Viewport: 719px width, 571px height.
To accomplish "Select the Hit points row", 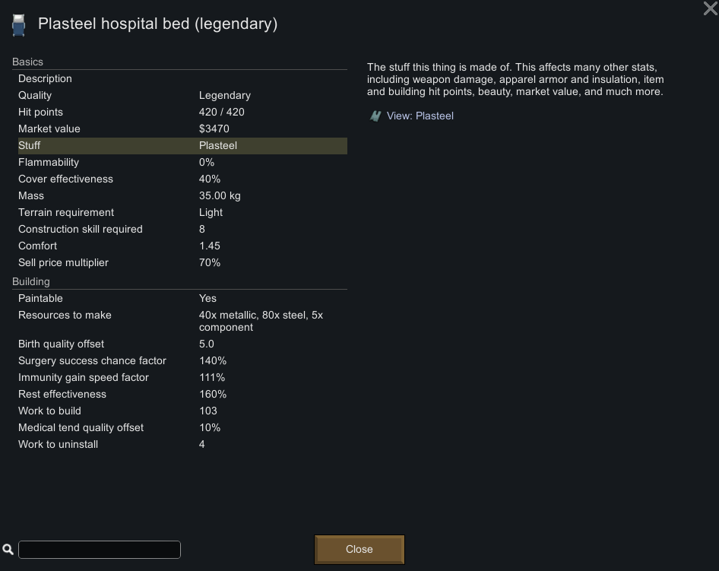I will pos(181,113).
